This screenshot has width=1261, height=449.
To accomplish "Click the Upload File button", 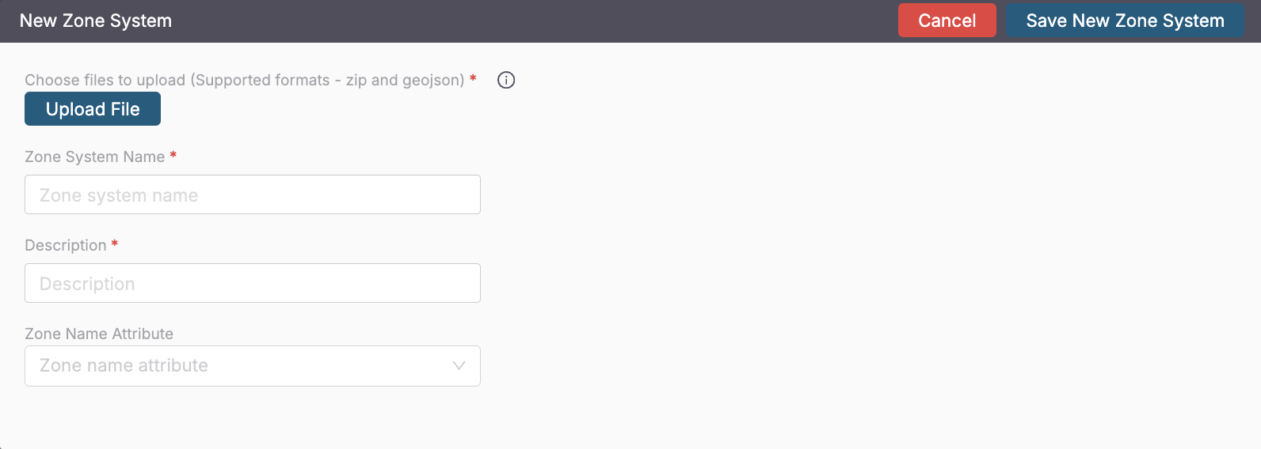I will (x=93, y=109).
